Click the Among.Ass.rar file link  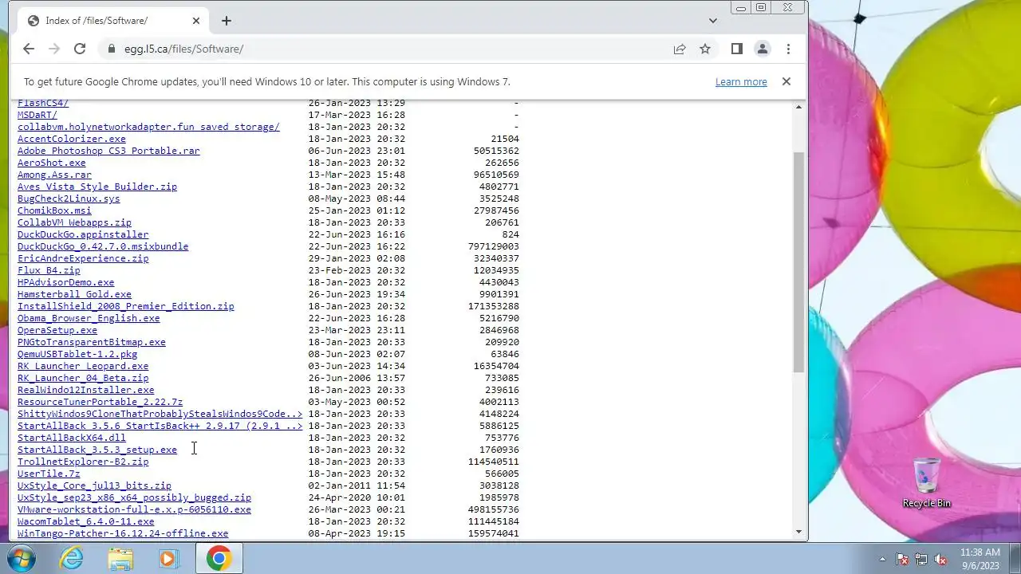pos(54,175)
